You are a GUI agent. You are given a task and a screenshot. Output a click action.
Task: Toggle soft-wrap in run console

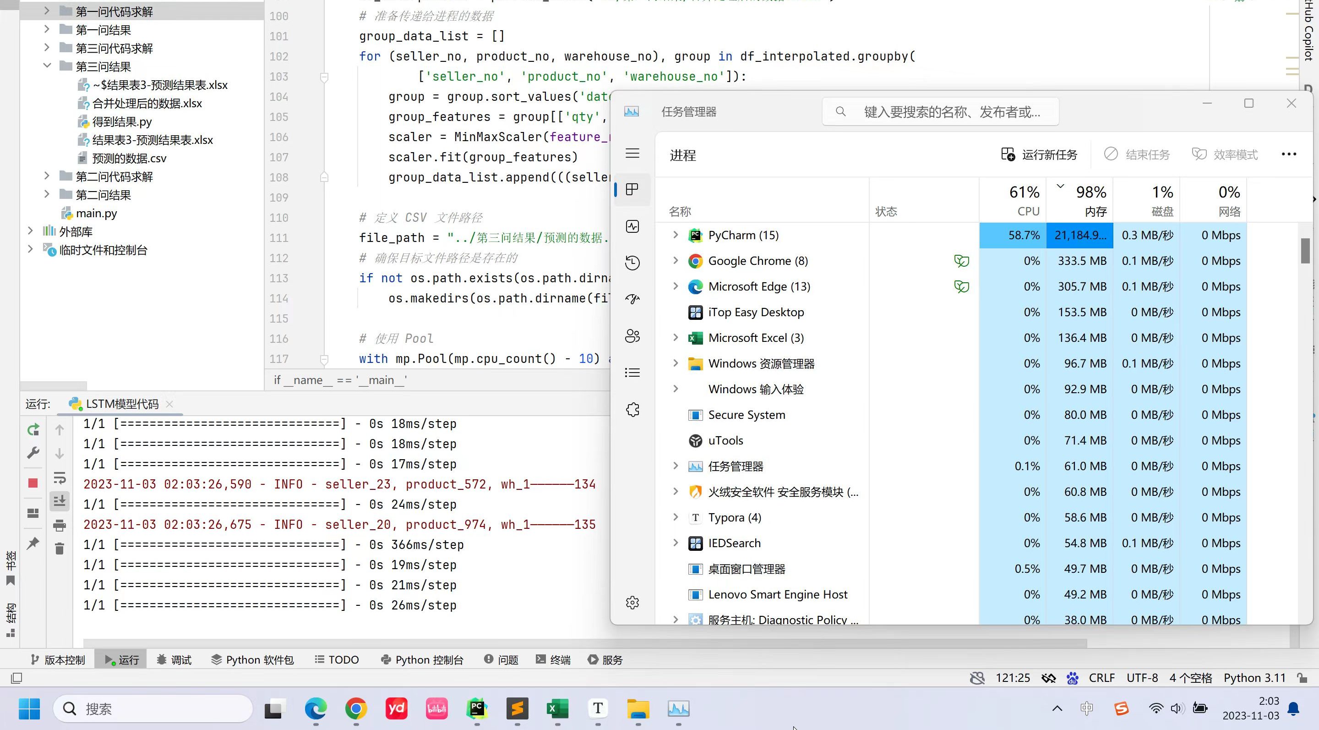(60, 478)
